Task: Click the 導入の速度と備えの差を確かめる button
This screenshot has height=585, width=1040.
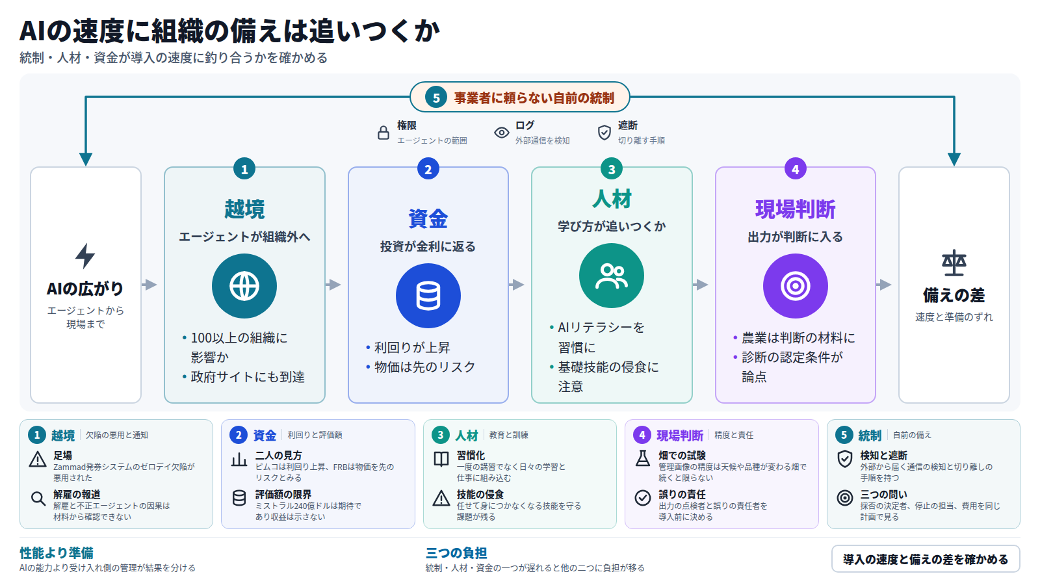Action: pyautogui.click(x=926, y=559)
